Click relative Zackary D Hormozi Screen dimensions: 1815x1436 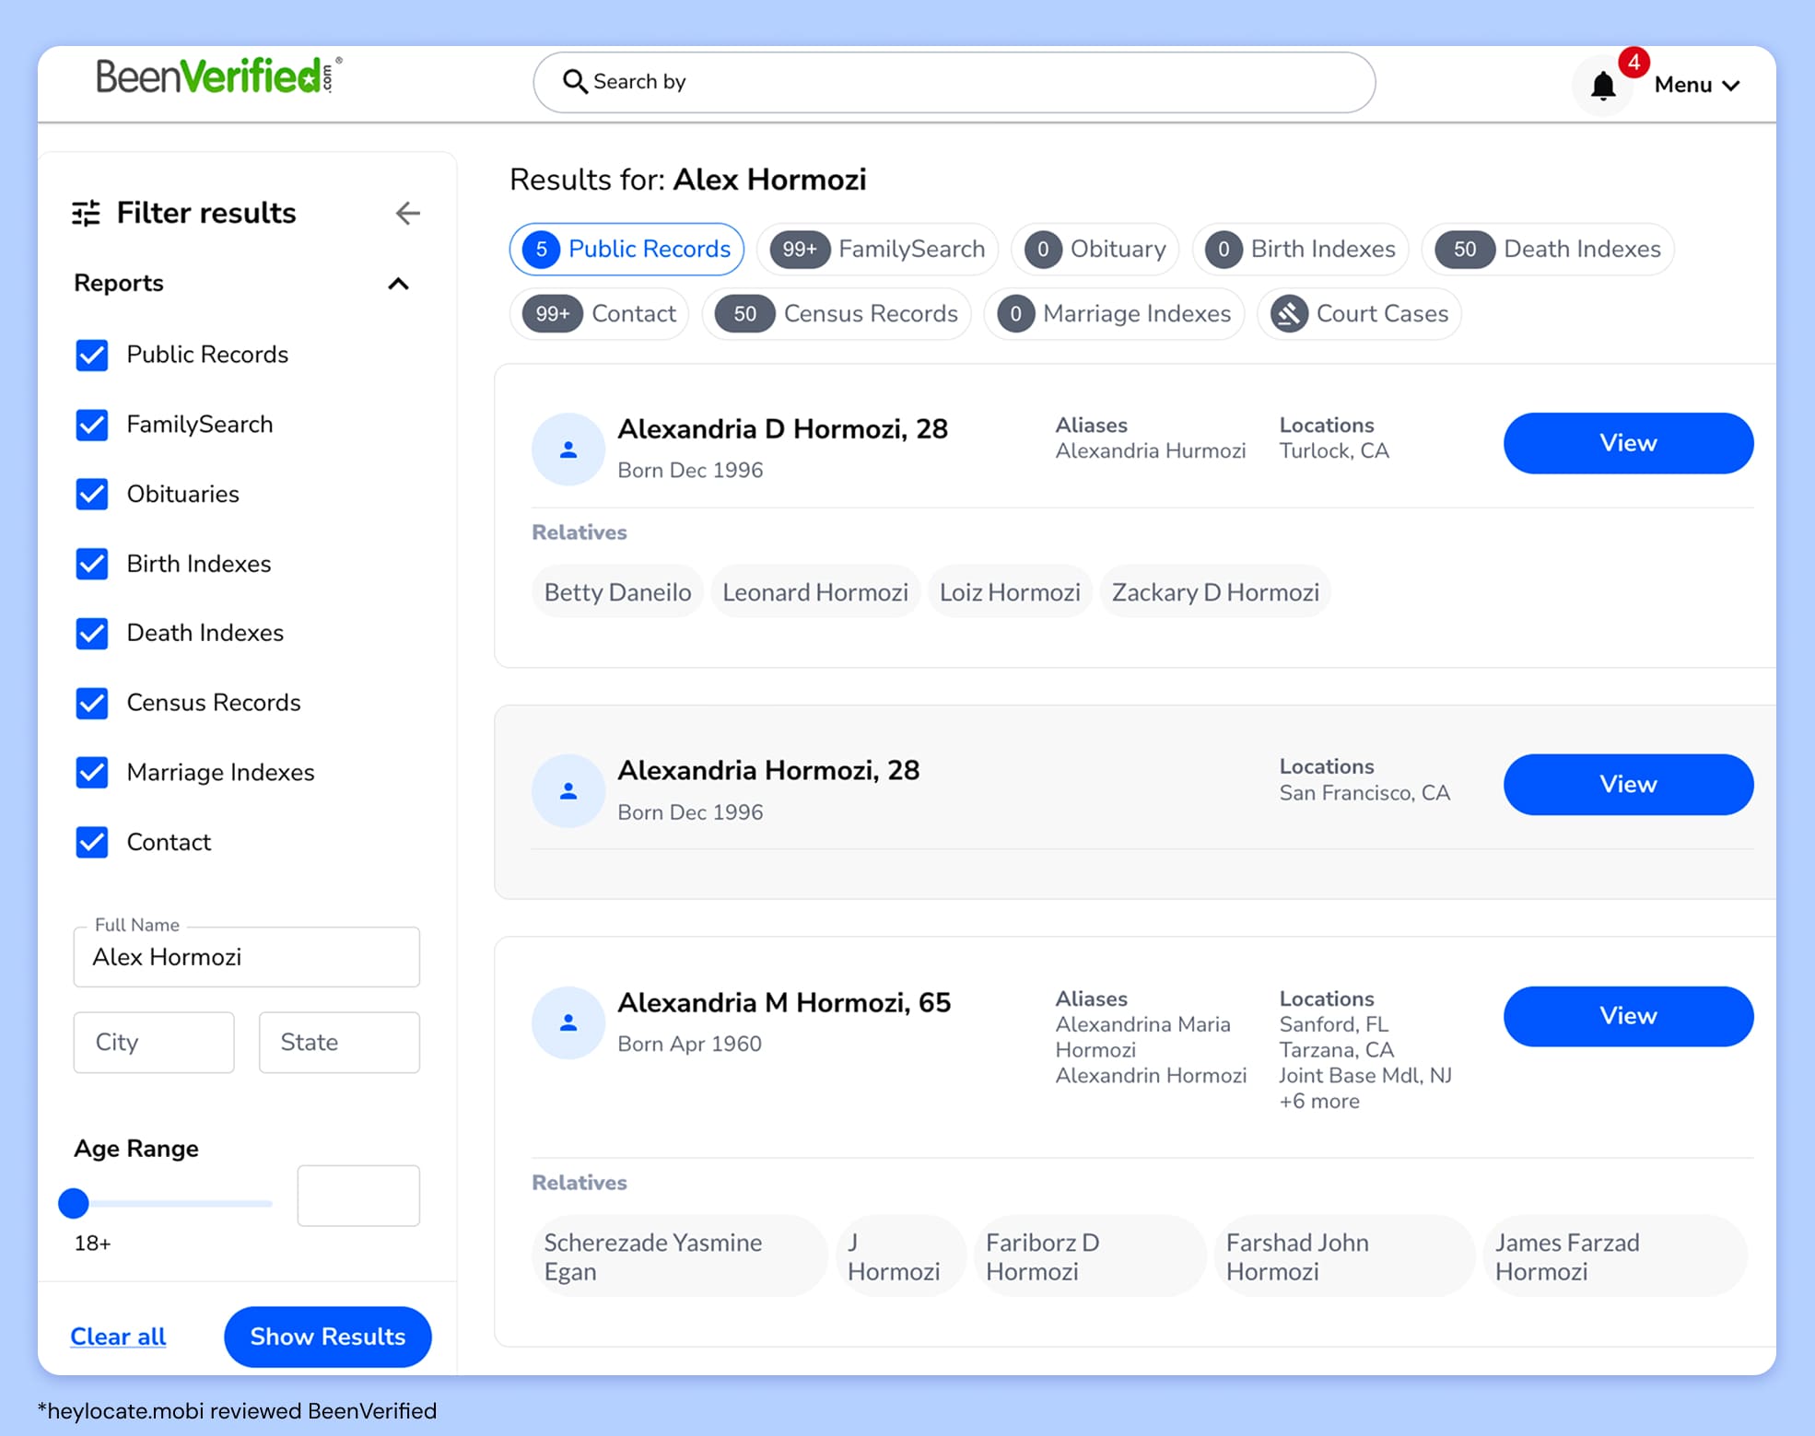pos(1215,592)
